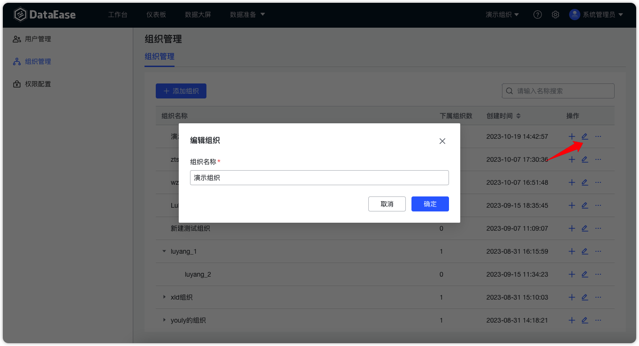Open the 演示组织 organization switcher

pos(502,15)
